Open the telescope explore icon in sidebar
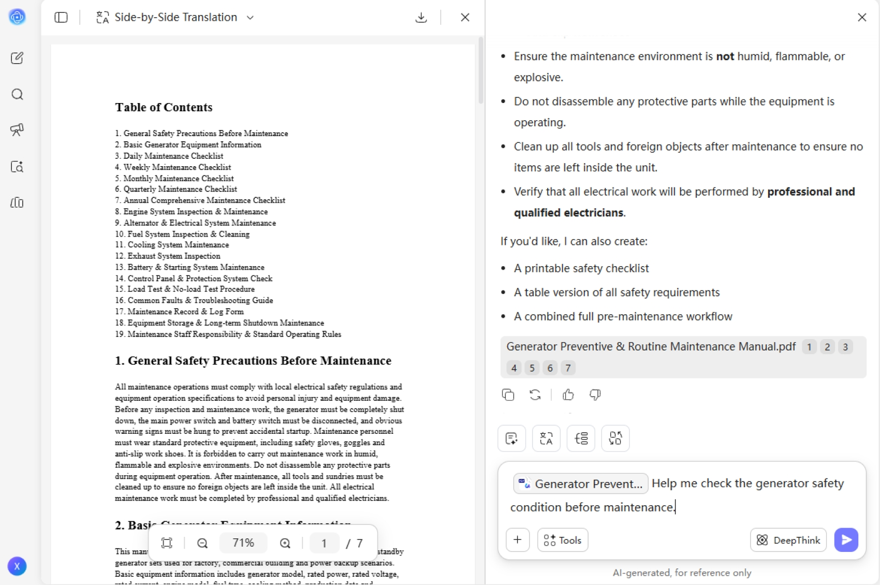Screen dimensions: 880x585 coord(17,129)
